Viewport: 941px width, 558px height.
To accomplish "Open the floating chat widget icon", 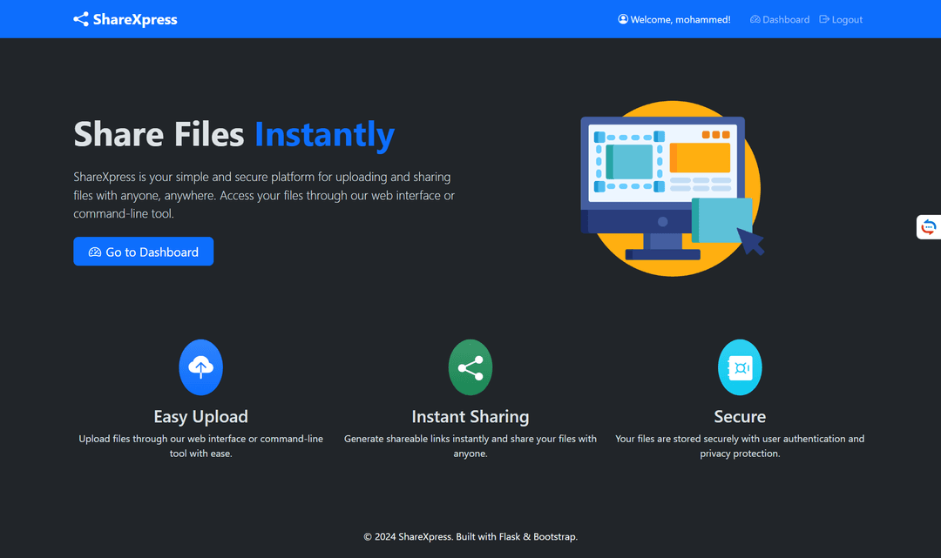I will (929, 227).
